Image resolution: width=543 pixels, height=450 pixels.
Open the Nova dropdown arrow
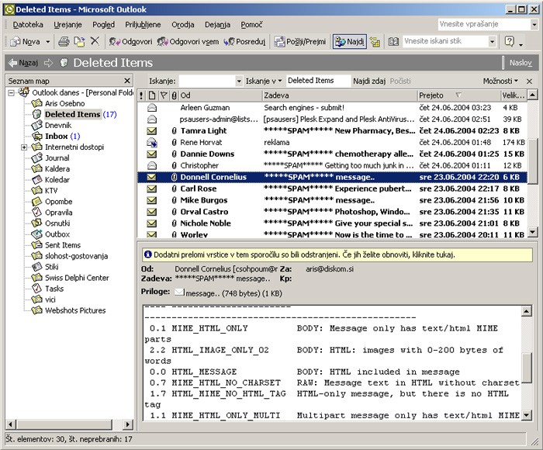click(47, 41)
